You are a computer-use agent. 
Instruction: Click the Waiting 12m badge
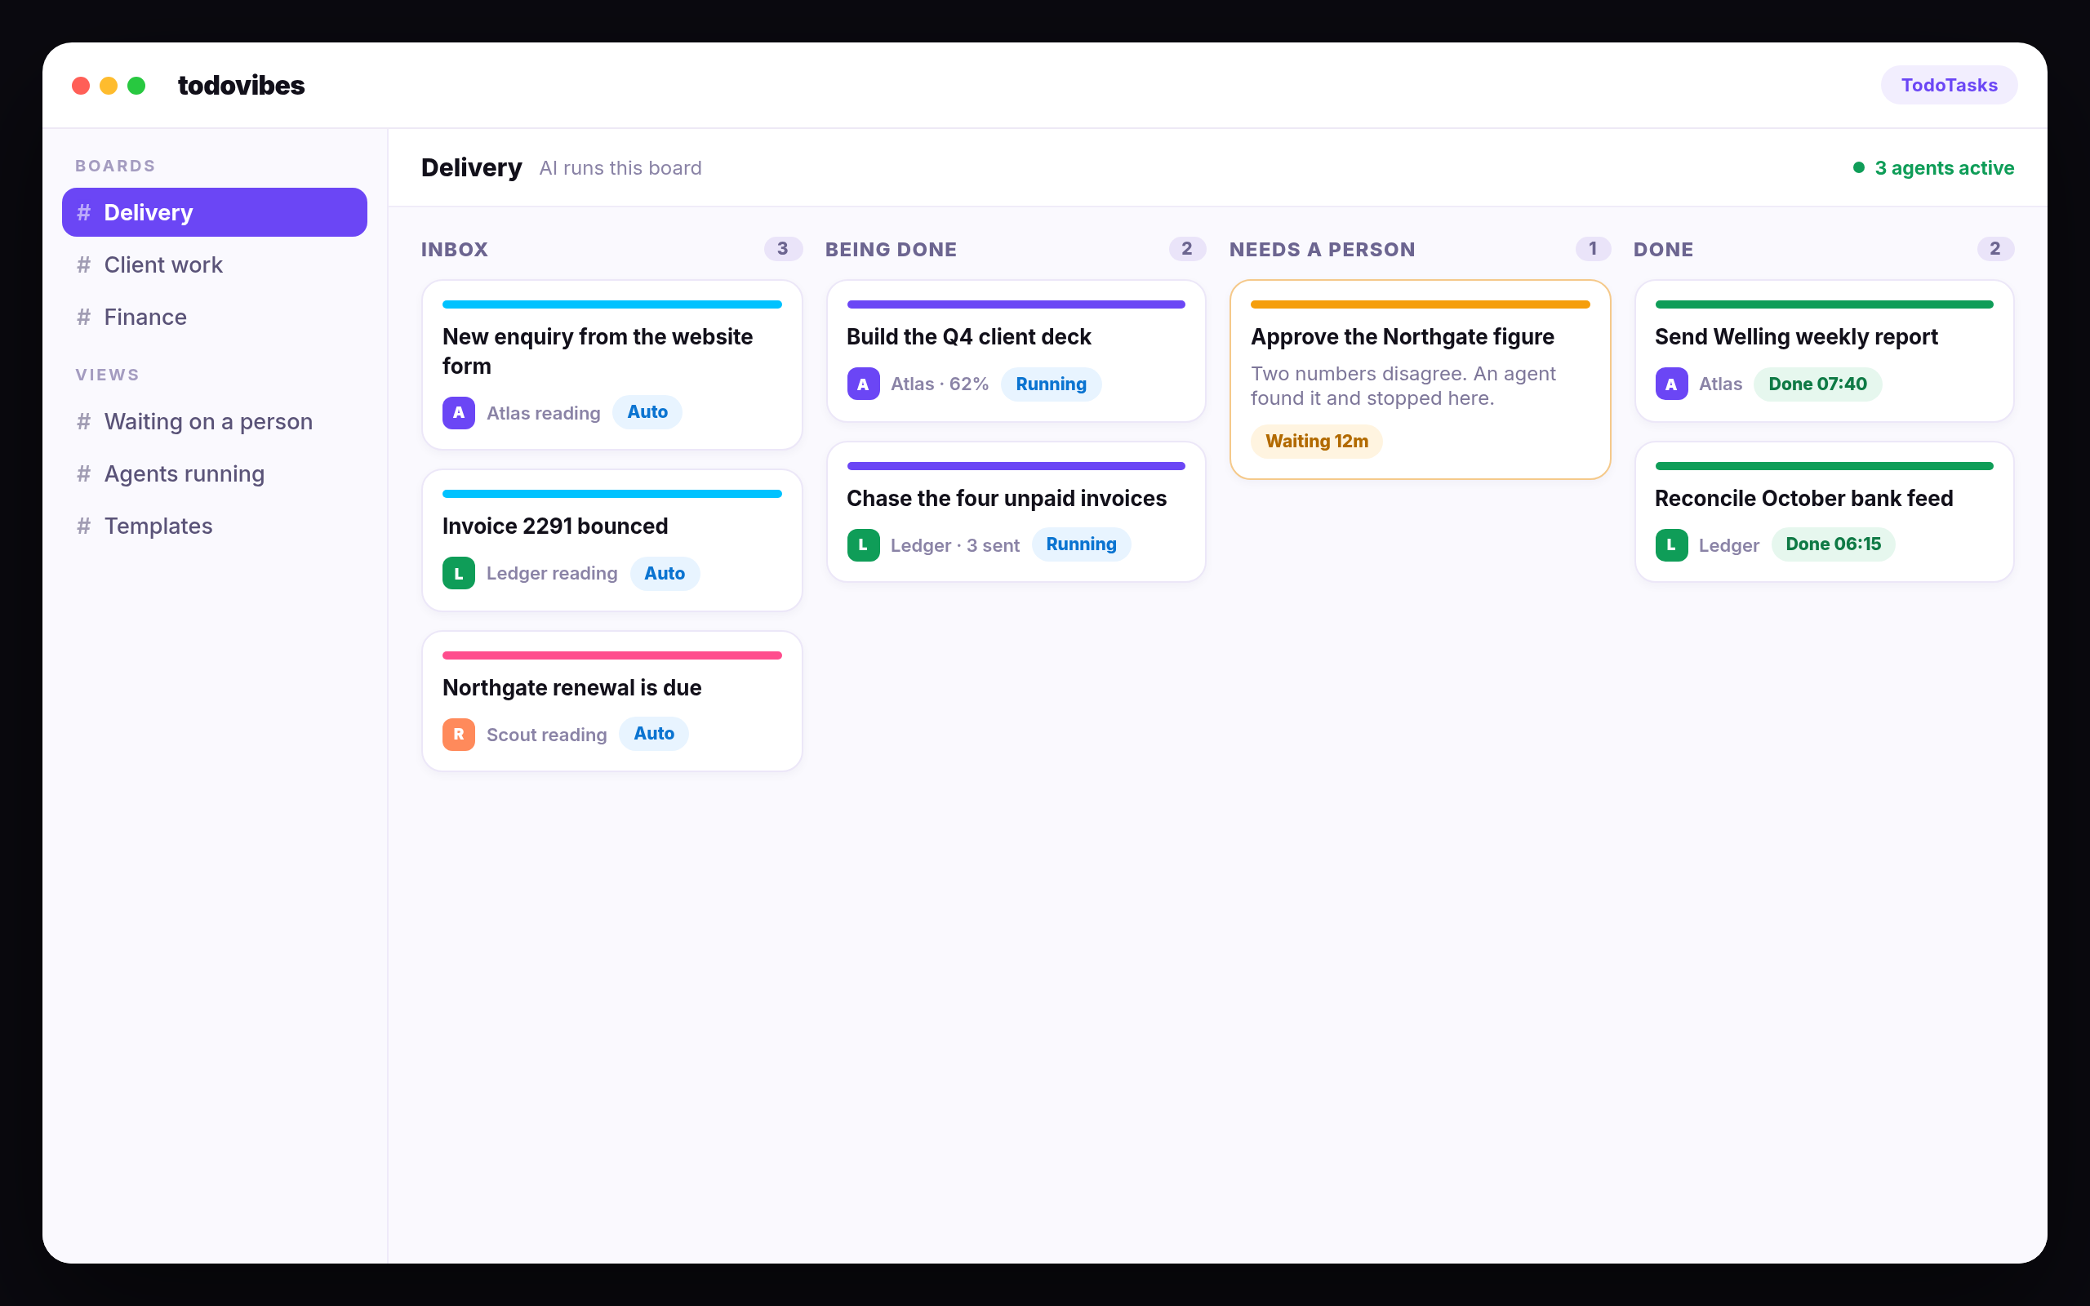(x=1316, y=442)
